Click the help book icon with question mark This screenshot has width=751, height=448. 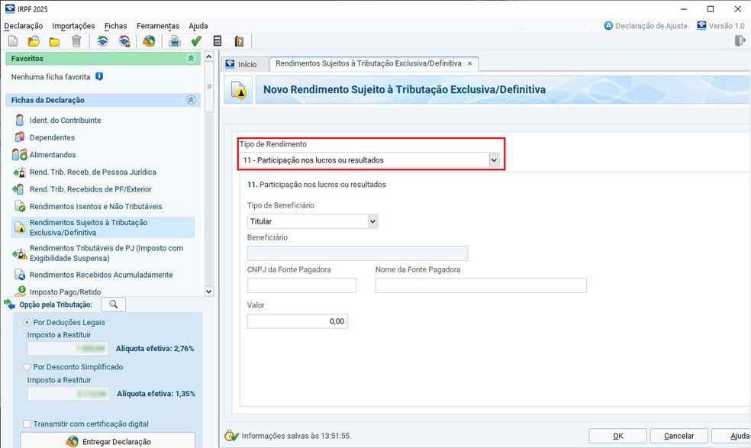click(x=239, y=41)
